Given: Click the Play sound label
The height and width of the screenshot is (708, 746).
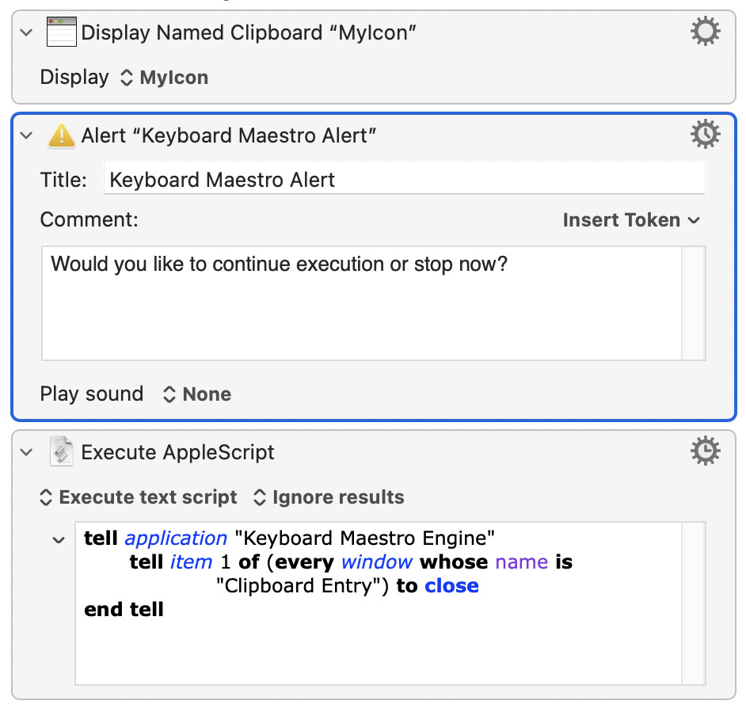Looking at the screenshot, I should (92, 394).
